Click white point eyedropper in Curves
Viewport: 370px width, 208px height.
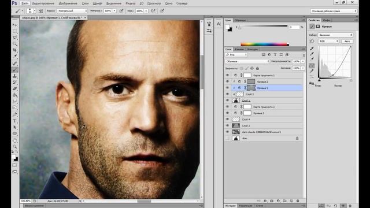312,59
